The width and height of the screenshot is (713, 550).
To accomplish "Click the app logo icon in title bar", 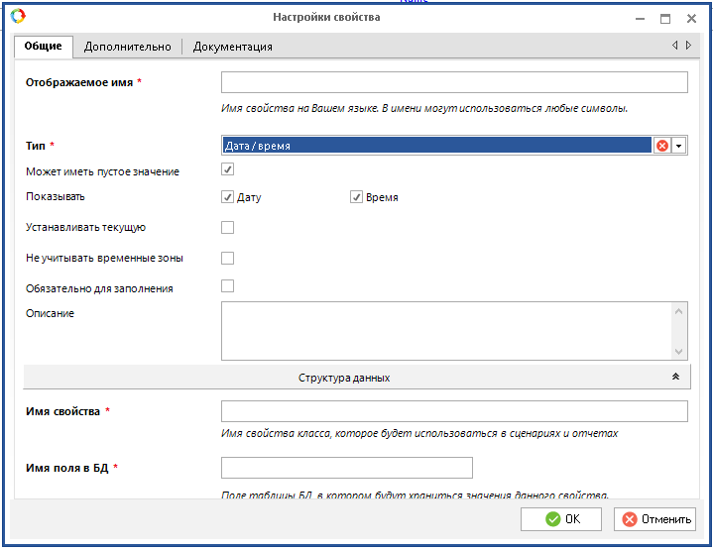I will (x=17, y=17).
